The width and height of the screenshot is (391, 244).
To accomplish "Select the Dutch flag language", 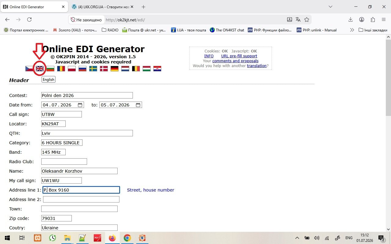I will coord(125,69).
